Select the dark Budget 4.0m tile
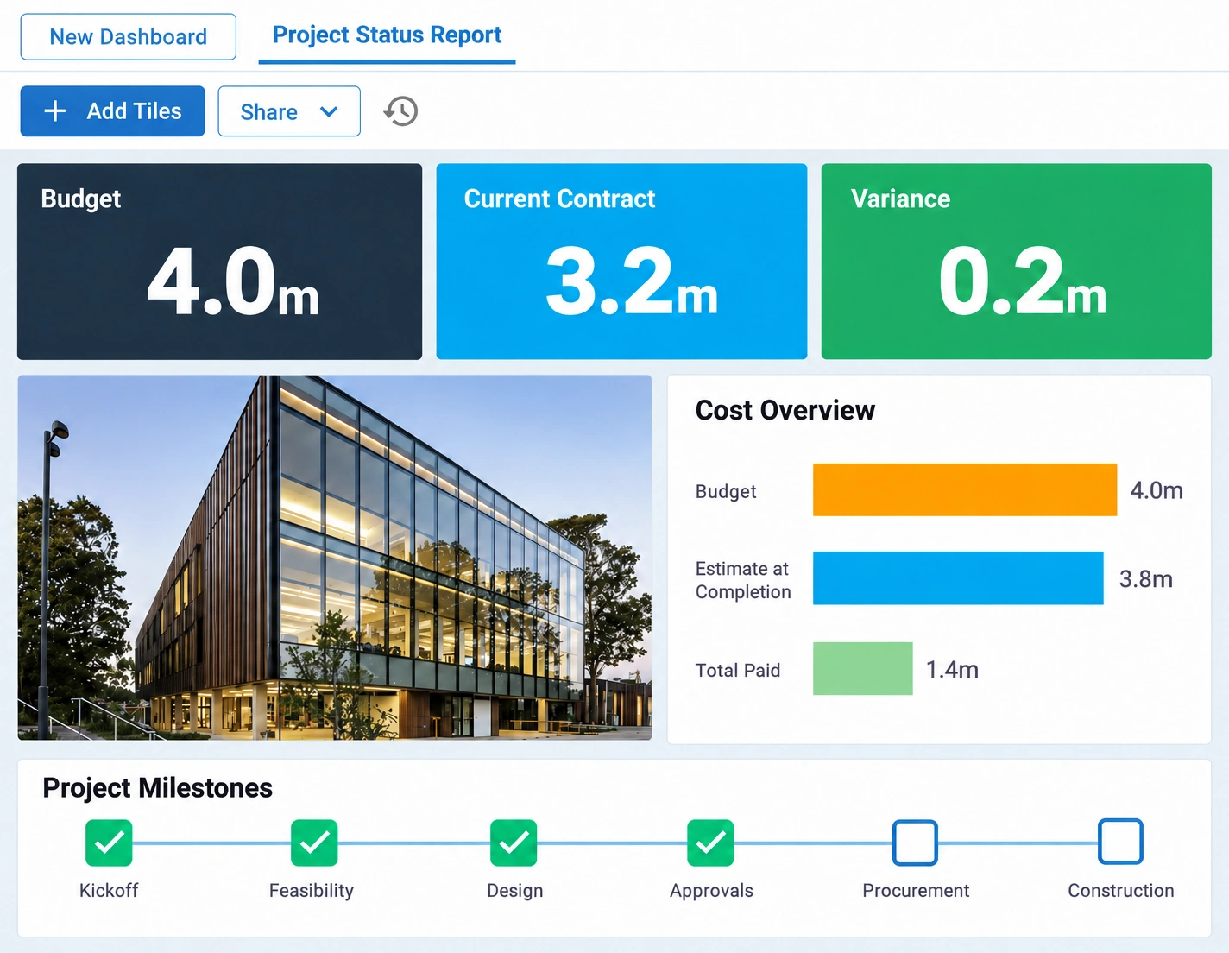Image resolution: width=1229 pixels, height=953 pixels. pos(220,262)
